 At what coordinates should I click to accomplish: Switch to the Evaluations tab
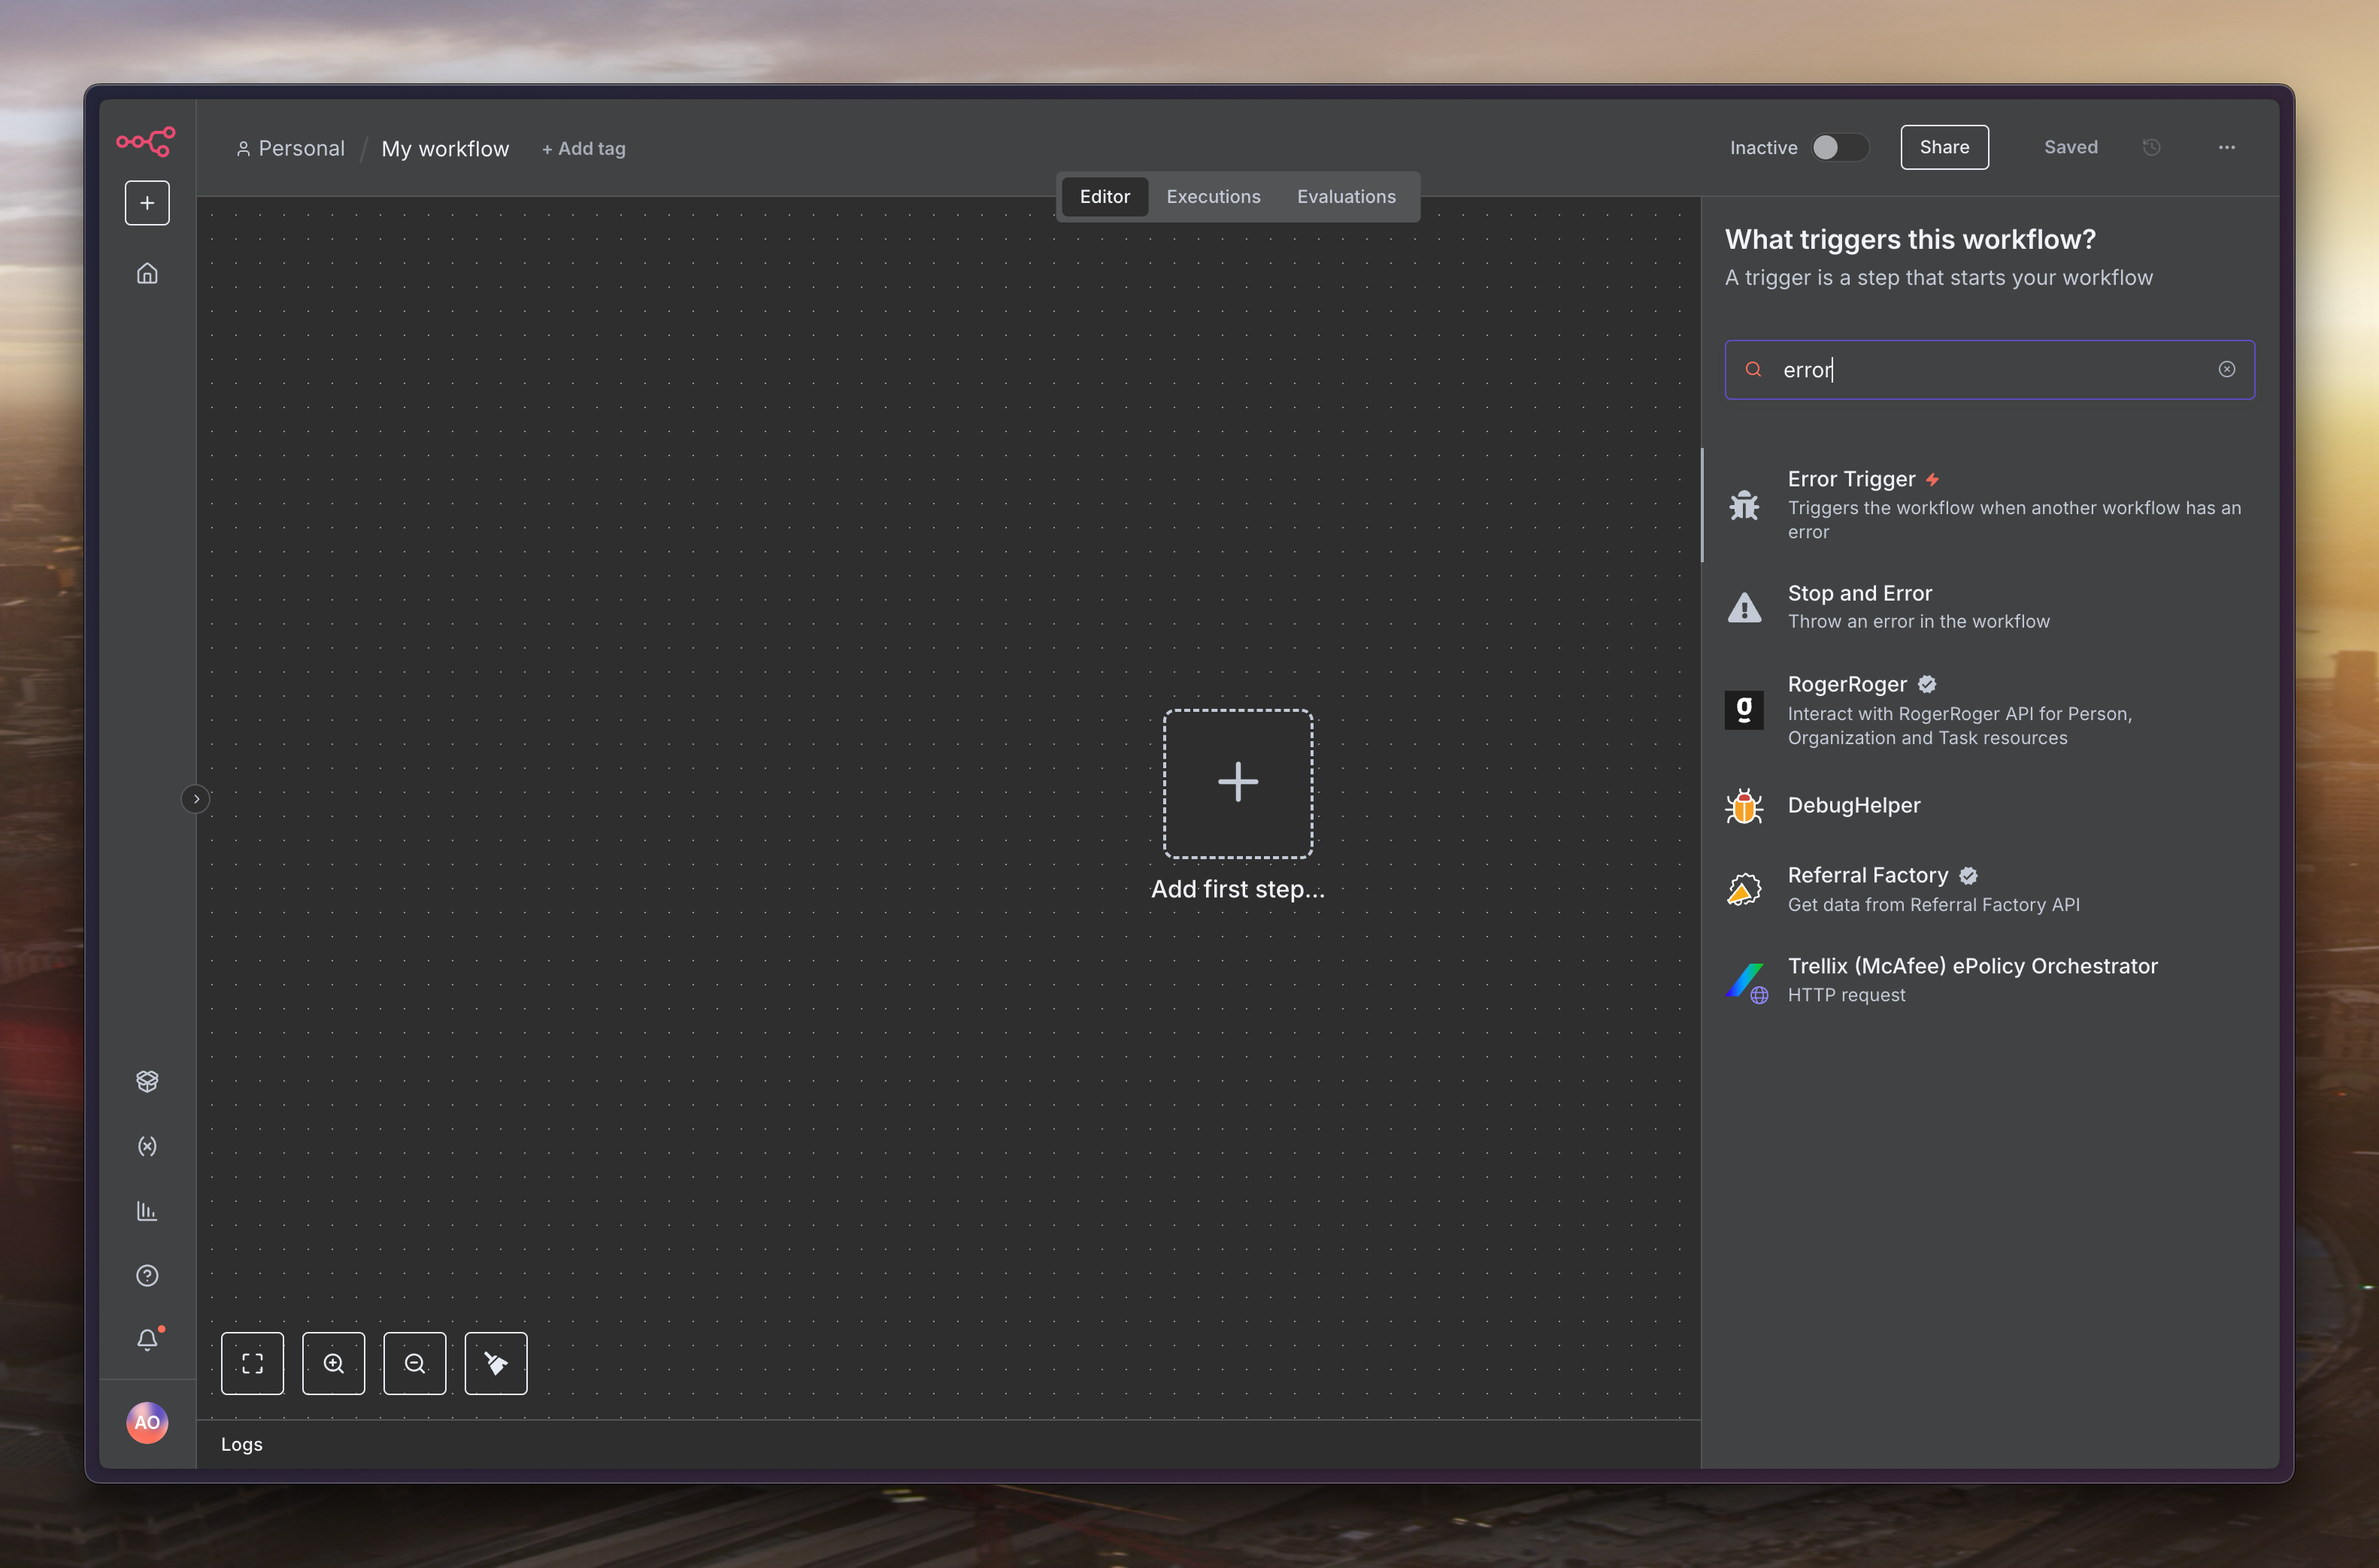[1345, 197]
